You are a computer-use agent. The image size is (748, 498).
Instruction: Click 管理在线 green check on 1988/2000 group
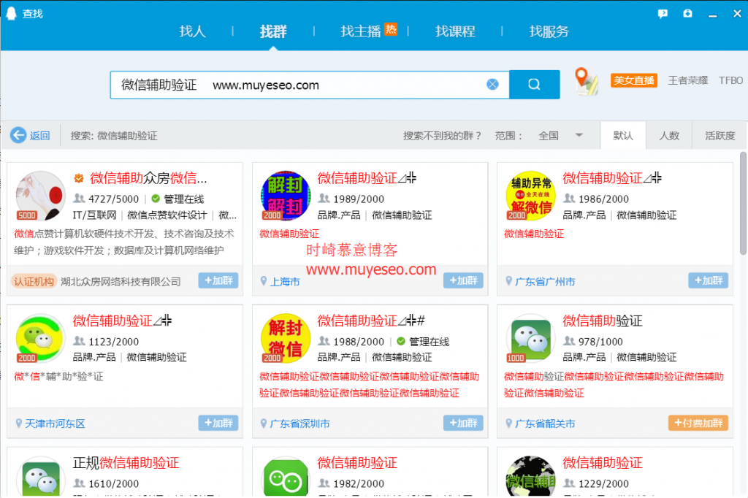pyautogui.click(x=401, y=341)
